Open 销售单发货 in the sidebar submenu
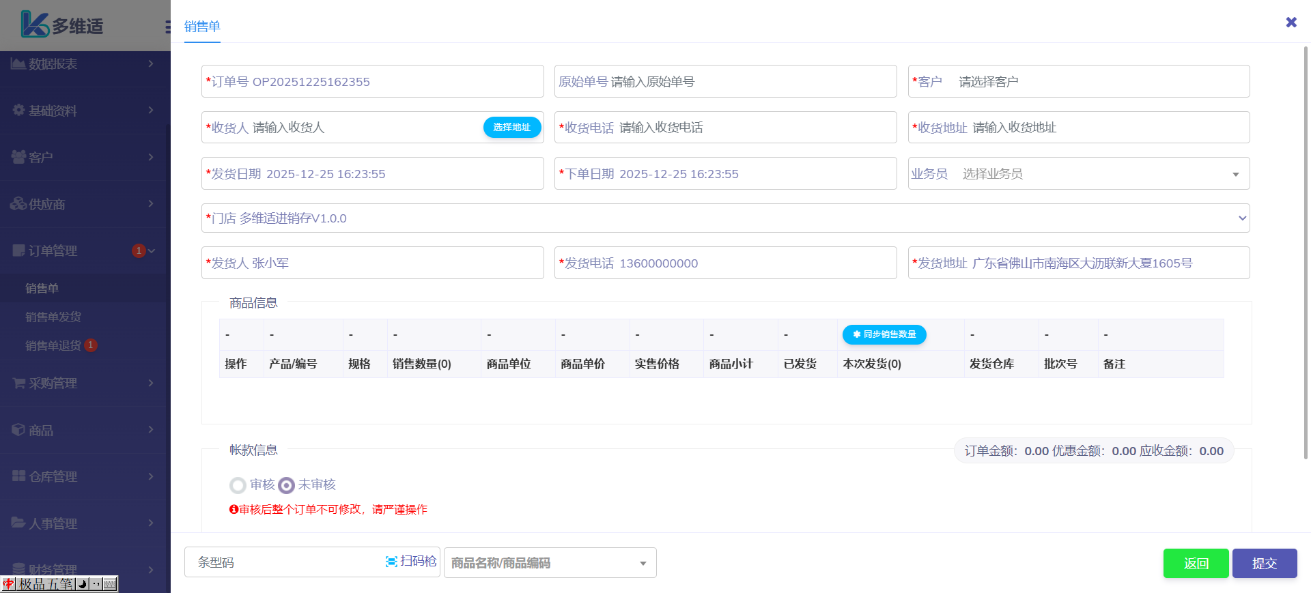 coord(53,317)
